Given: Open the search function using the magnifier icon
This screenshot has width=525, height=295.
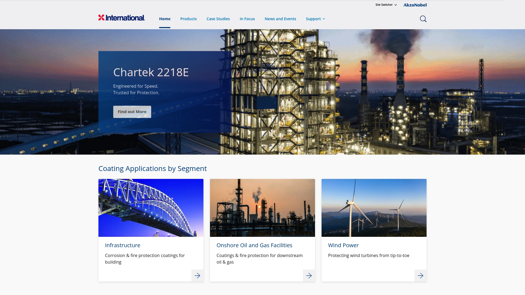Looking at the screenshot, I should (423, 19).
